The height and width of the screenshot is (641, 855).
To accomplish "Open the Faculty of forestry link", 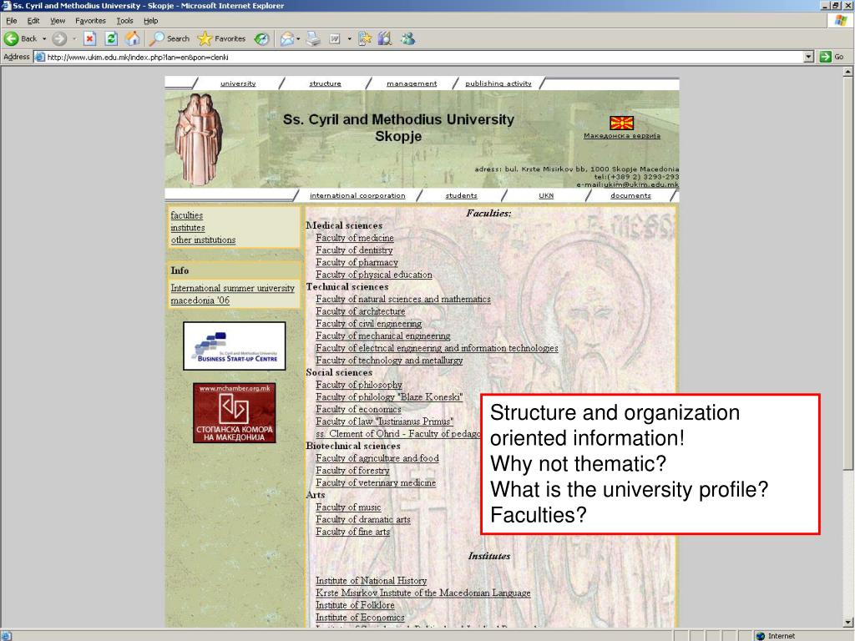I will click(x=352, y=471).
